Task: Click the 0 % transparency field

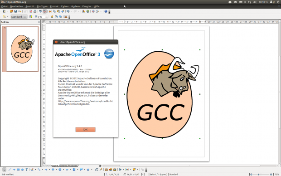Action: tap(41, 17)
